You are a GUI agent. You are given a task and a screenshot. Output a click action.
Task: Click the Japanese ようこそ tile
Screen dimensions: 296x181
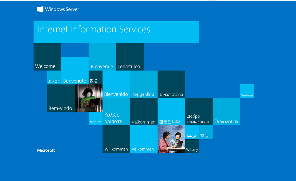[x=54, y=78]
